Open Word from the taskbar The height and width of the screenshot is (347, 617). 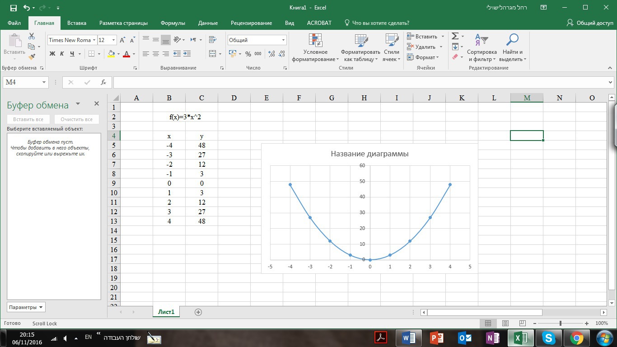point(408,338)
